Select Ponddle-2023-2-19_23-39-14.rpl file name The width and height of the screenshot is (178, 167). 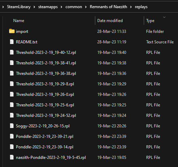pos(44,147)
